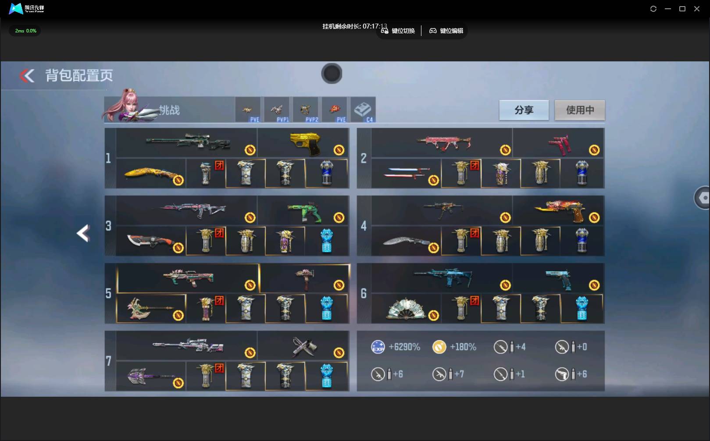Screen dimensions: 710x441
Task: Click the 分享 share button
Action: point(524,110)
